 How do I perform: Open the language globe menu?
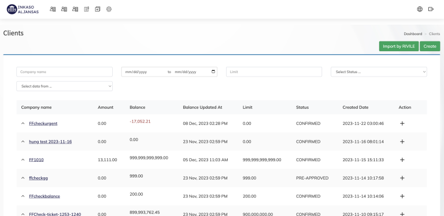(420, 9)
